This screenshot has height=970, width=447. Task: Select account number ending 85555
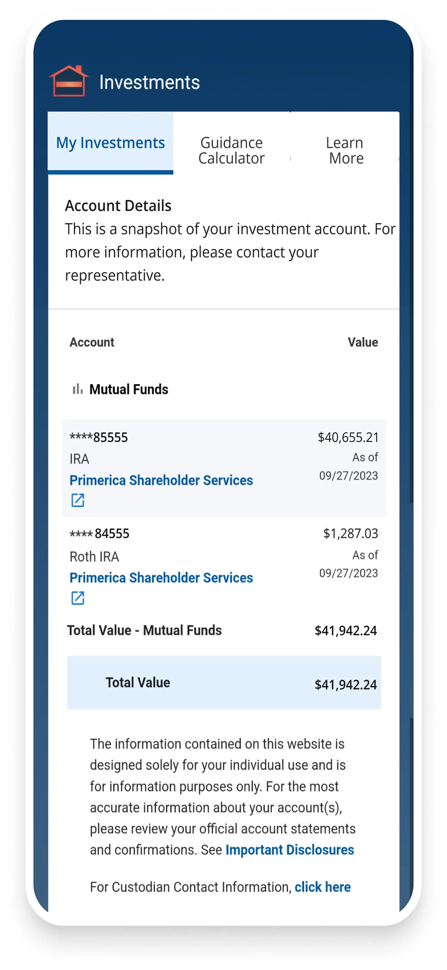tap(99, 437)
